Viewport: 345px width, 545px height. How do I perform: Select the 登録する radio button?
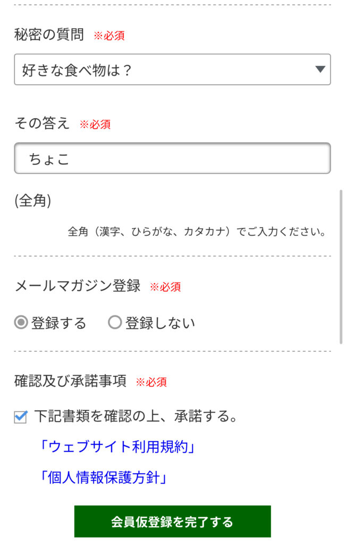point(21,322)
